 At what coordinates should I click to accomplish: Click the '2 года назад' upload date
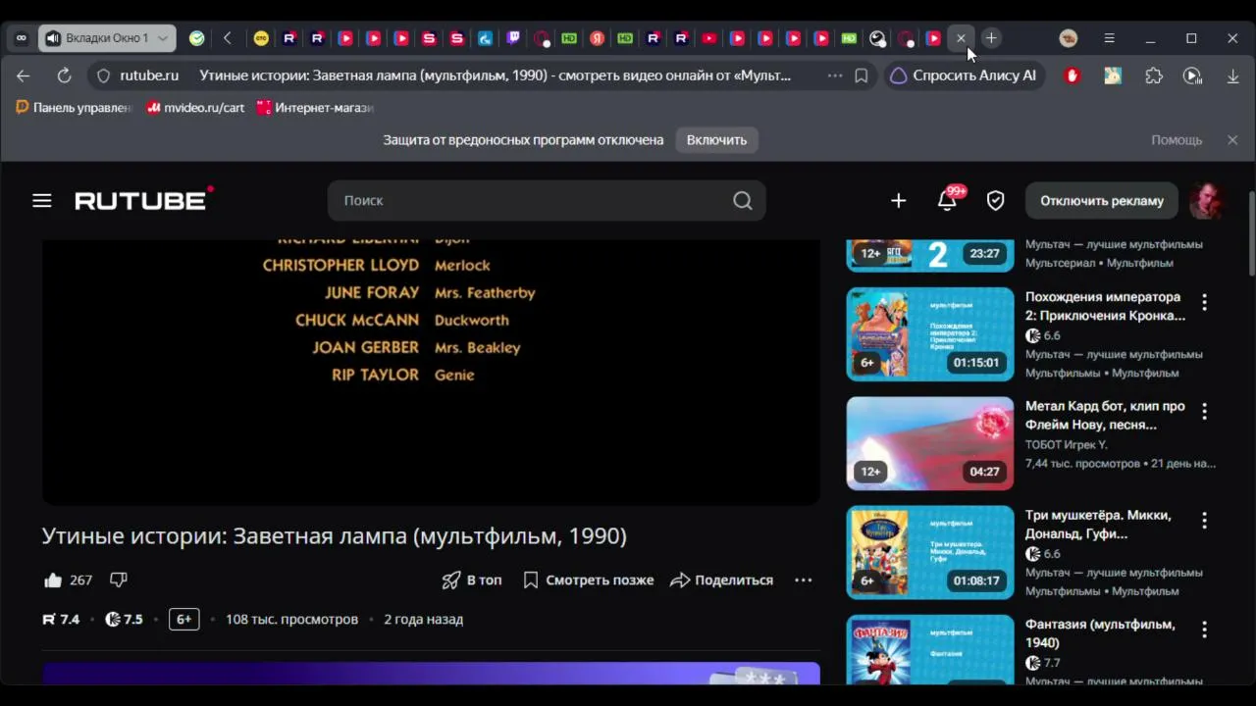tap(423, 620)
